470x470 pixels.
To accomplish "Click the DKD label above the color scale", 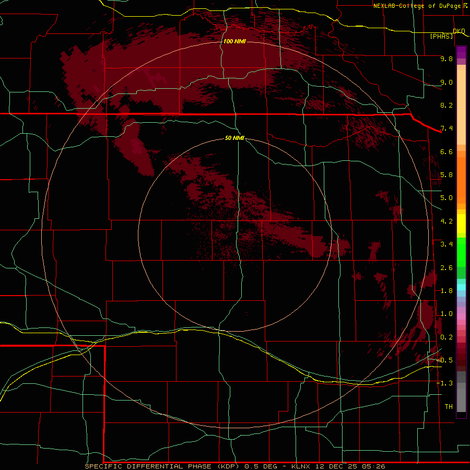I will pos(459,31).
